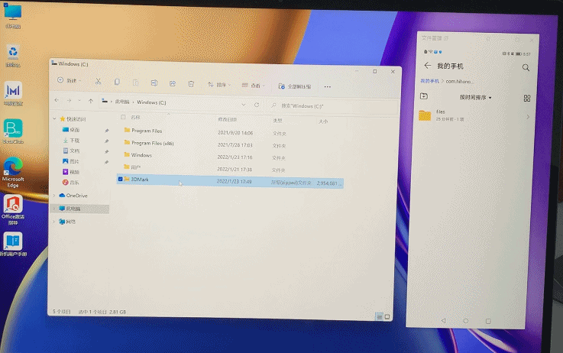Go up one folder level in Explorer

click(x=91, y=102)
